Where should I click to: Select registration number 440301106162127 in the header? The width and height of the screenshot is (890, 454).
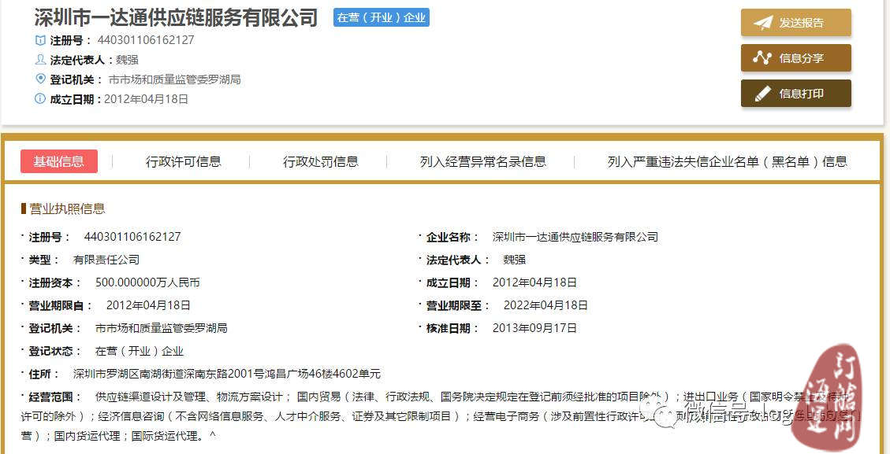[146, 40]
